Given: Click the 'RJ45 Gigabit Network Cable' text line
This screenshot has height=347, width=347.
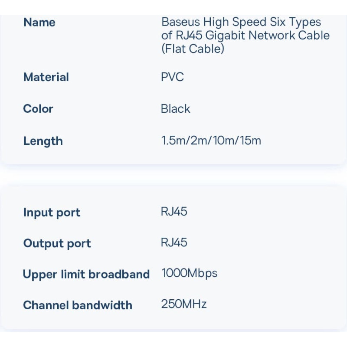Looking at the screenshot, I should (245, 36).
